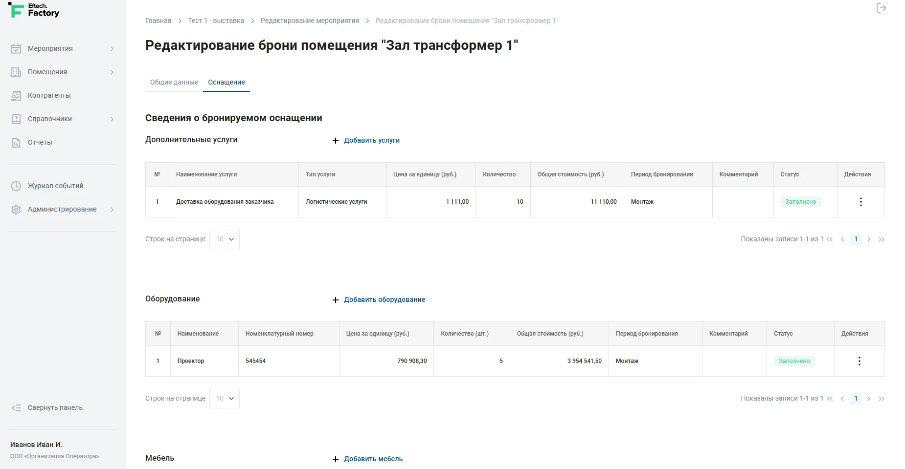The image size is (905, 469).
Task: Expand the Справочники submenu chevron
Action: coord(112,119)
